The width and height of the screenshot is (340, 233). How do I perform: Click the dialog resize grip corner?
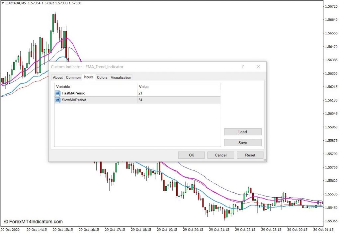click(265, 160)
